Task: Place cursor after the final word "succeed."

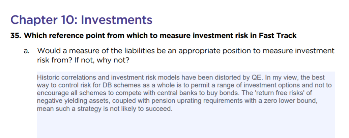Action: [173, 109]
